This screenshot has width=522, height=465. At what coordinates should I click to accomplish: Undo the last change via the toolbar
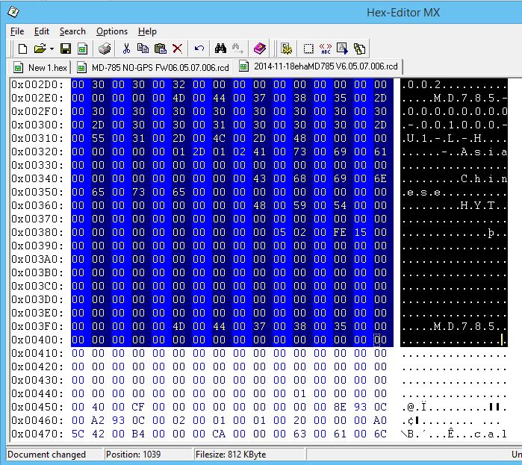(199, 49)
